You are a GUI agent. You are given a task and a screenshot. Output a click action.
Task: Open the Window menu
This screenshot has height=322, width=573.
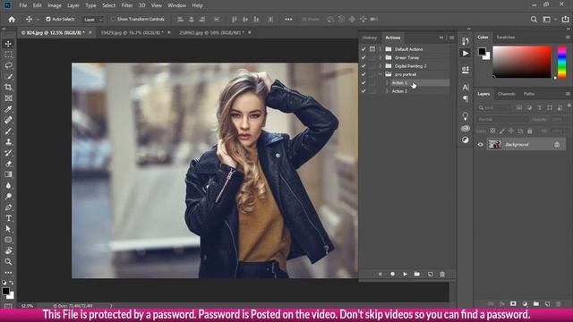pyautogui.click(x=176, y=5)
